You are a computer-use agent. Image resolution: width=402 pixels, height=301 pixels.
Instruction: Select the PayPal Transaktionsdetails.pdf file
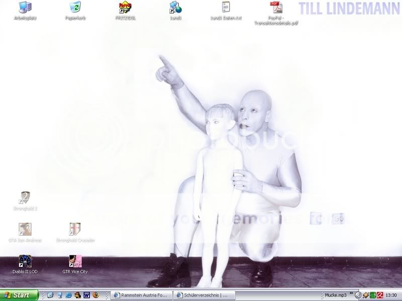click(x=276, y=8)
